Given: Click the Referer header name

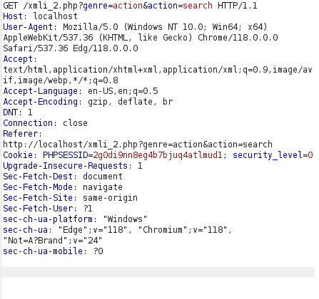Looking at the screenshot, I should (x=21, y=134).
